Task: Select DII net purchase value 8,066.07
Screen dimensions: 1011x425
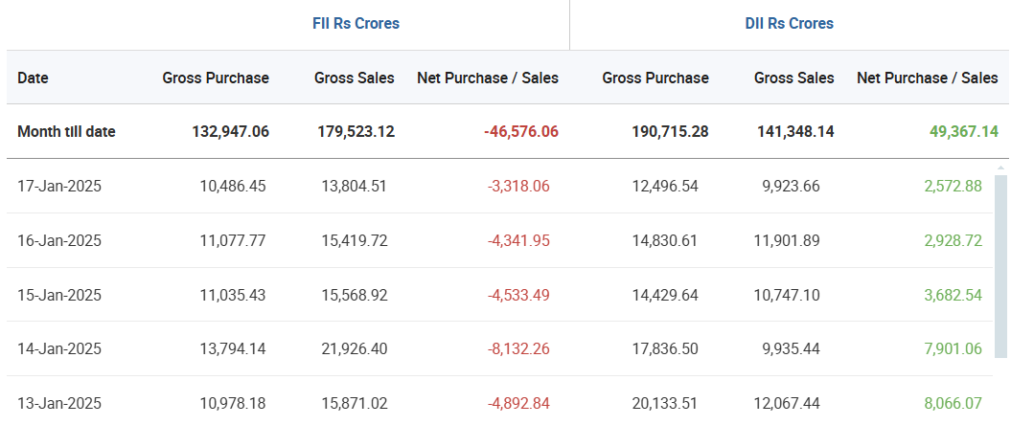Action: click(x=953, y=403)
